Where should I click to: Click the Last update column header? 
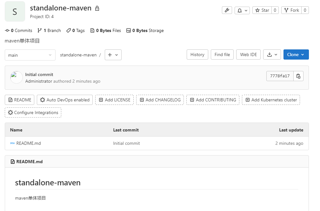(x=291, y=130)
